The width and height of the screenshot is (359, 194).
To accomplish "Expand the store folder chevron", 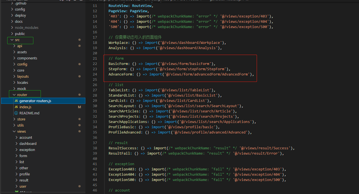I will (x=14, y=119).
